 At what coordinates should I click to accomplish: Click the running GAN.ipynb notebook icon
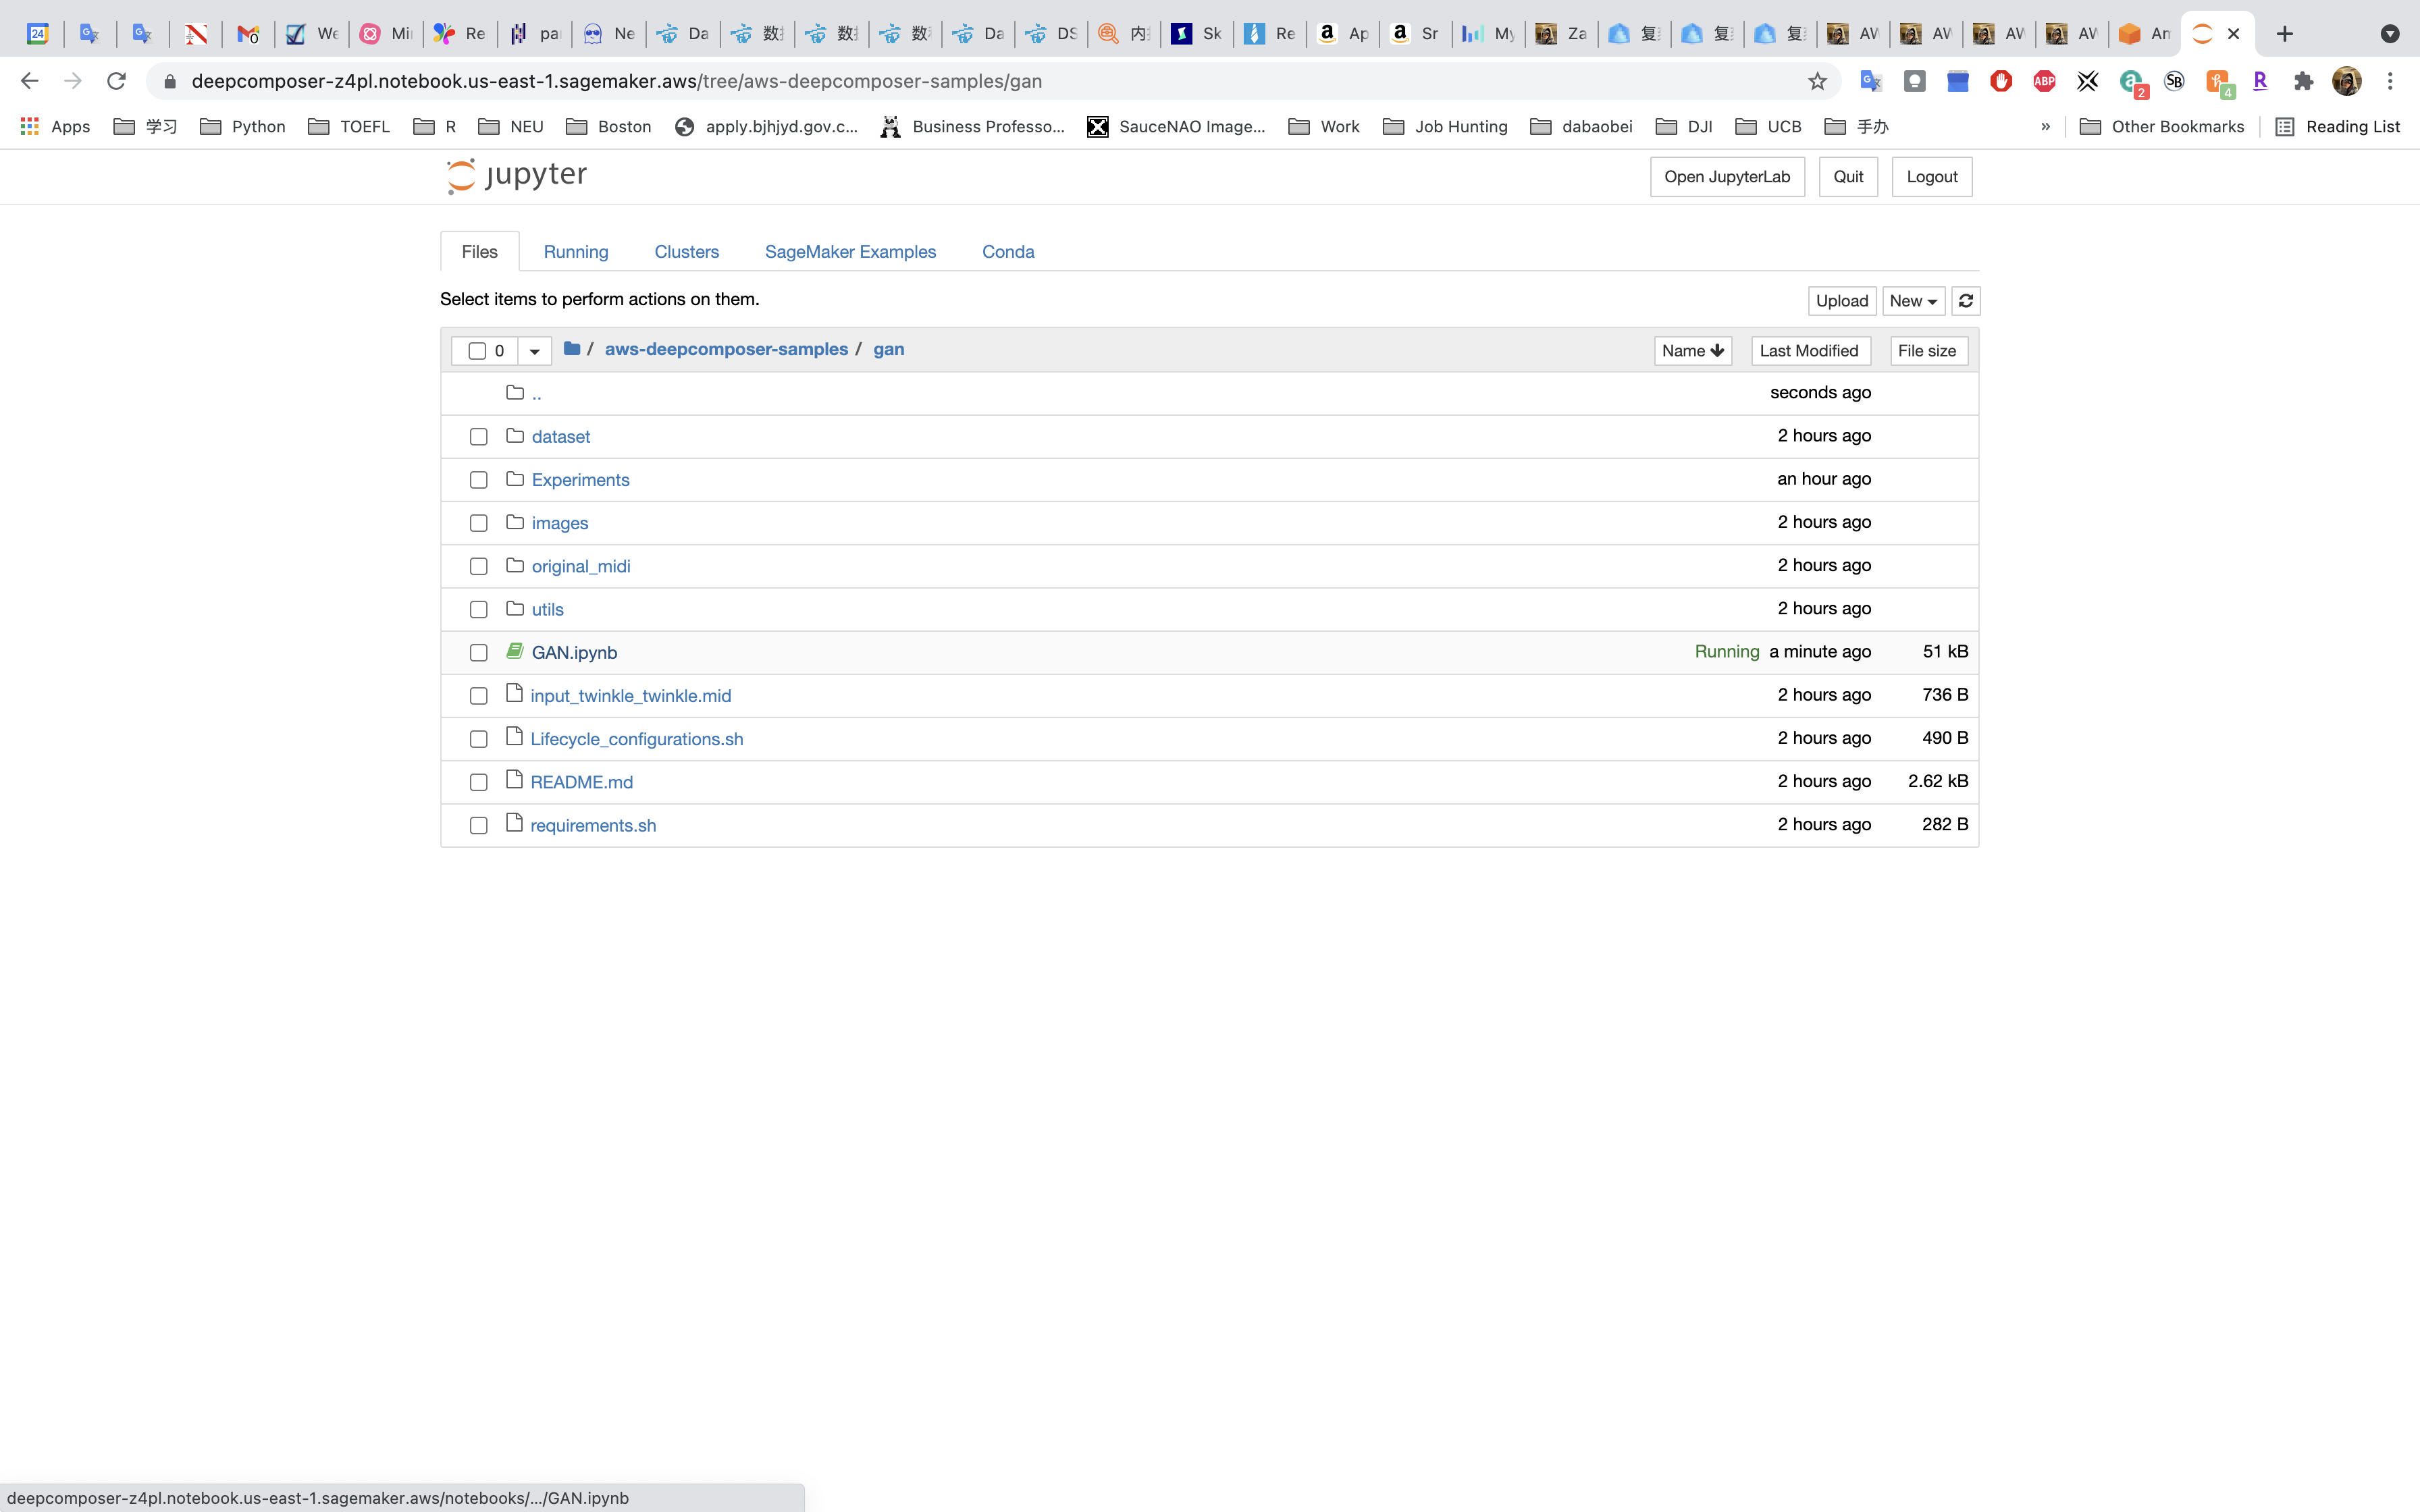[515, 652]
